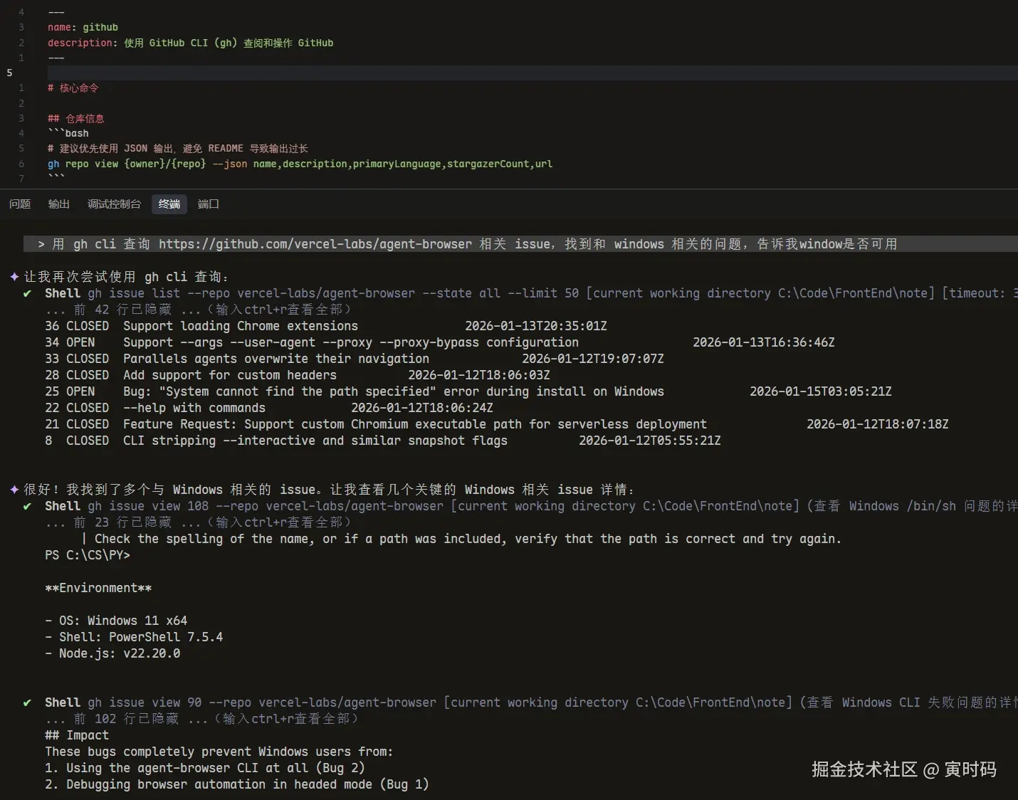
Task: Click the 'gh issue list' shell command line
Action: coord(531,293)
